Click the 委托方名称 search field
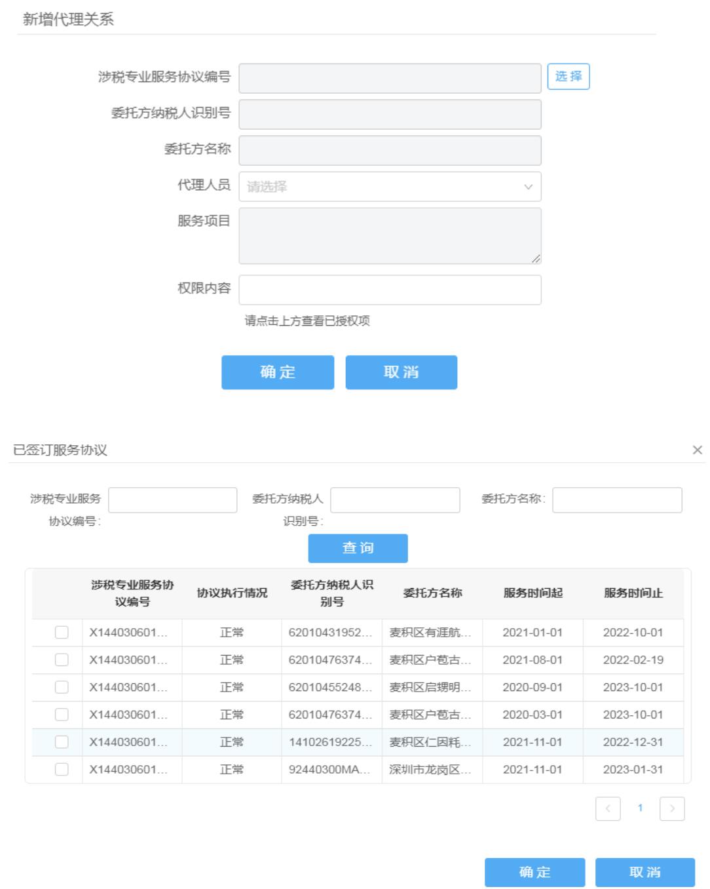This screenshot has width=710, height=889. tap(617, 500)
